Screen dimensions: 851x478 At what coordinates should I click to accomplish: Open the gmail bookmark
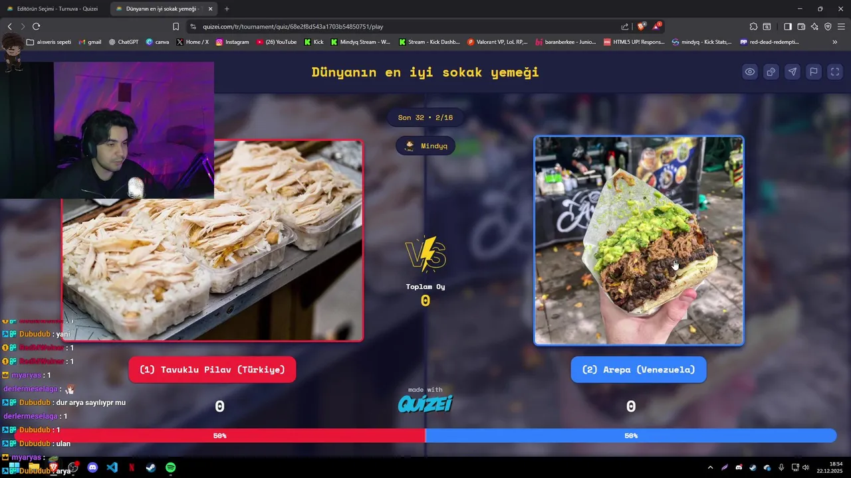tap(90, 42)
